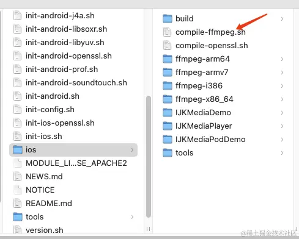Select the IJKMediaPlayer folder icon
Viewport: 299px width, 239px height.
pyautogui.click(x=168, y=126)
